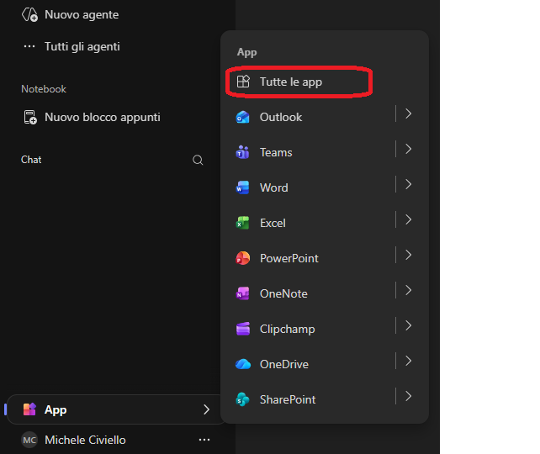
Task: Click the SharePoint app icon
Action: [243, 399]
